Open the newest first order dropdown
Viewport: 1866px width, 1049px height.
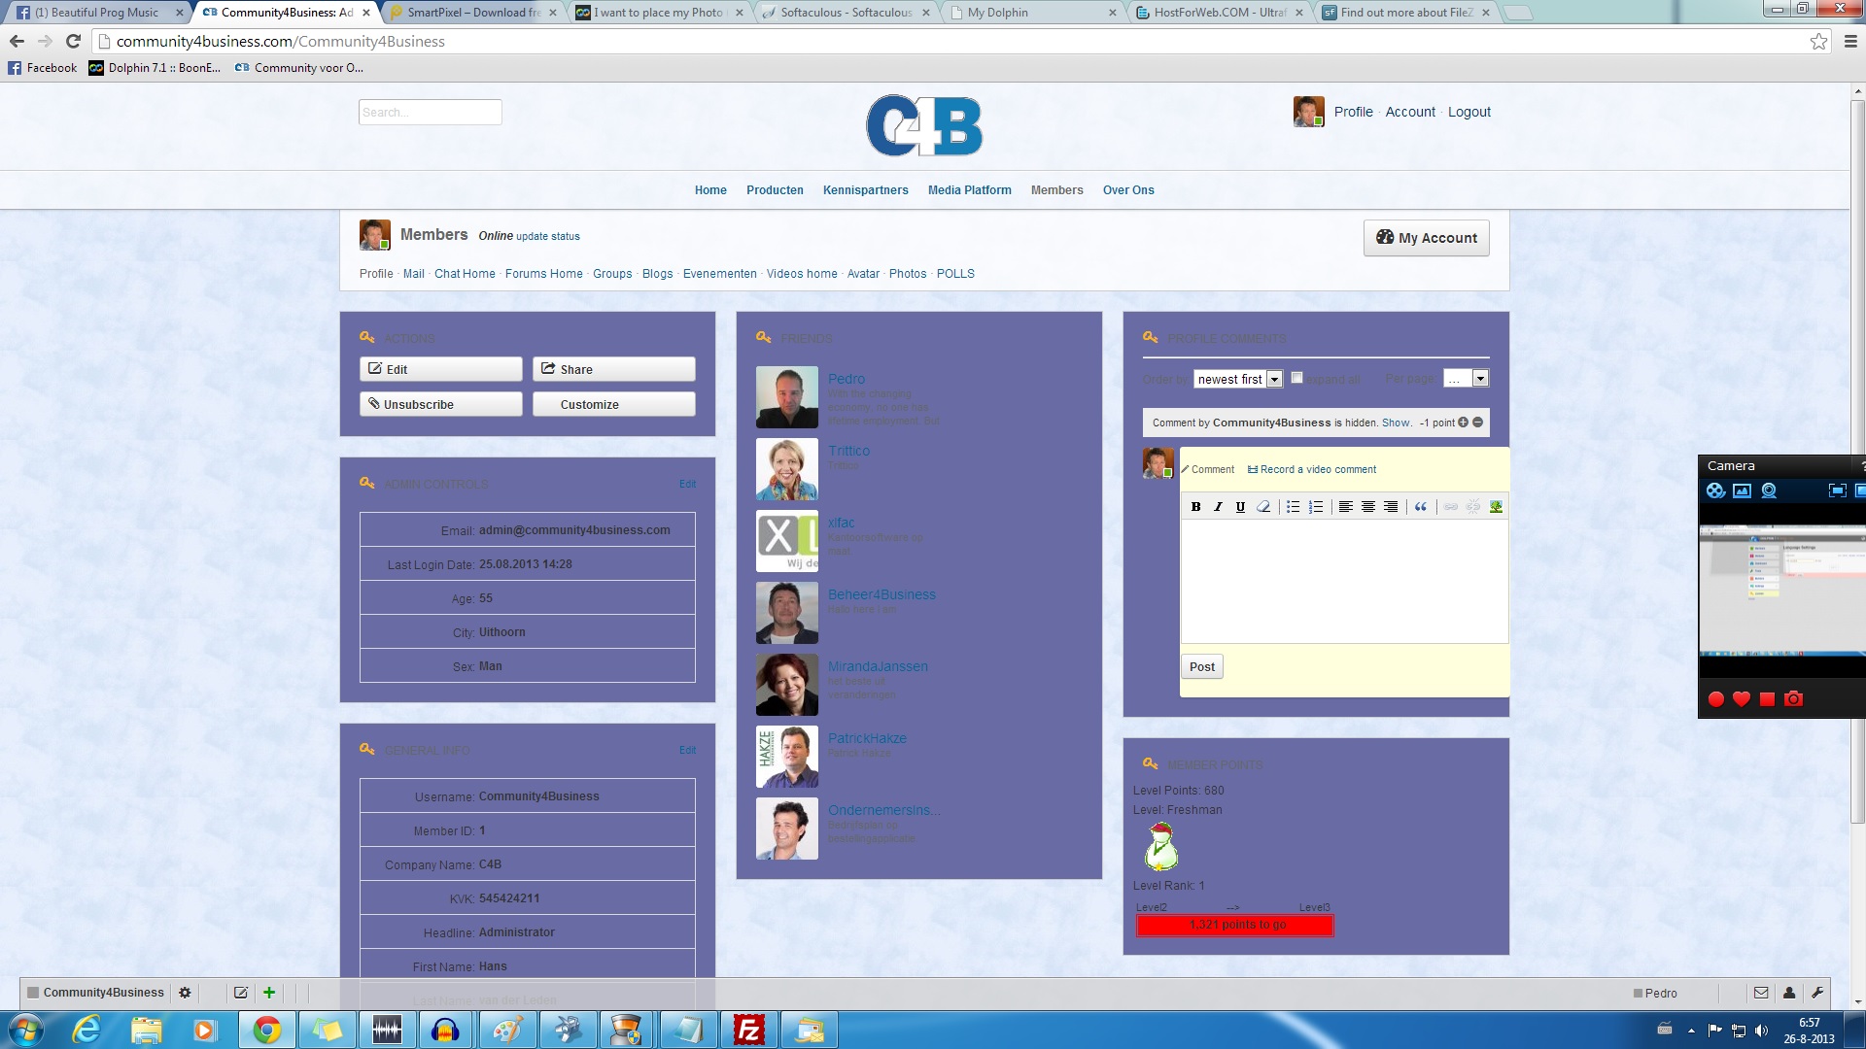[x=1239, y=379]
